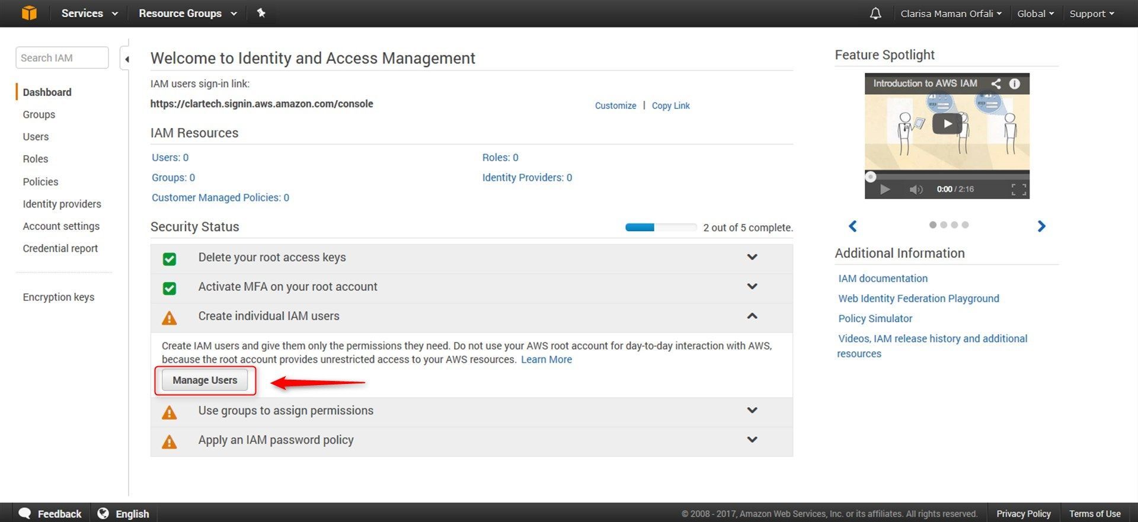Click the Security Status progress bar
This screenshot has width=1138, height=522.
(x=661, y=227)
